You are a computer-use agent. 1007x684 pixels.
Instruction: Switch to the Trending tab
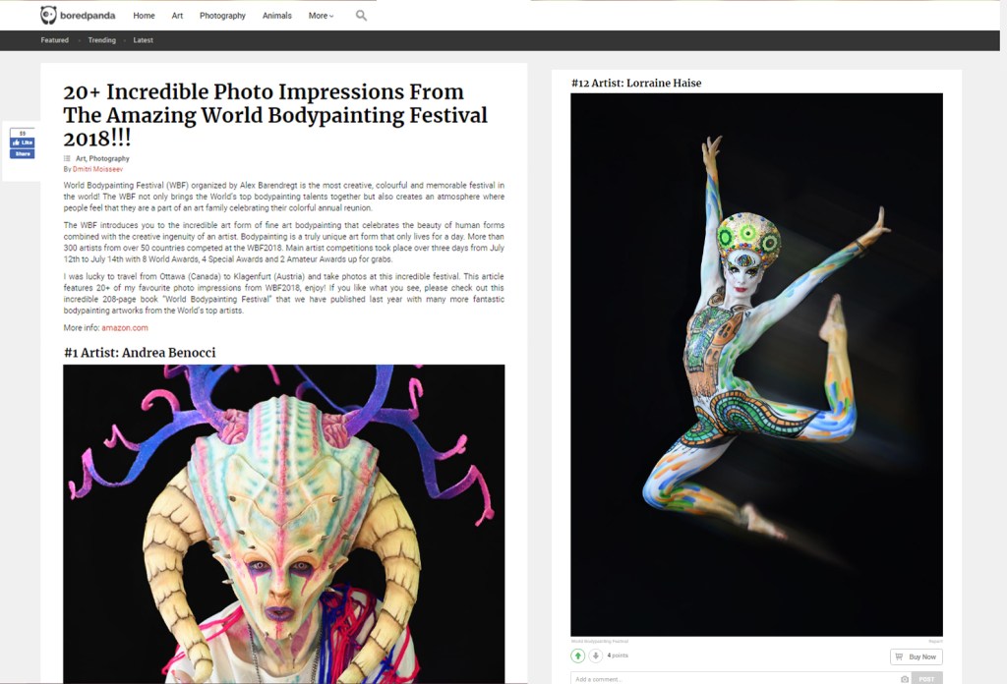click(101, 40)
